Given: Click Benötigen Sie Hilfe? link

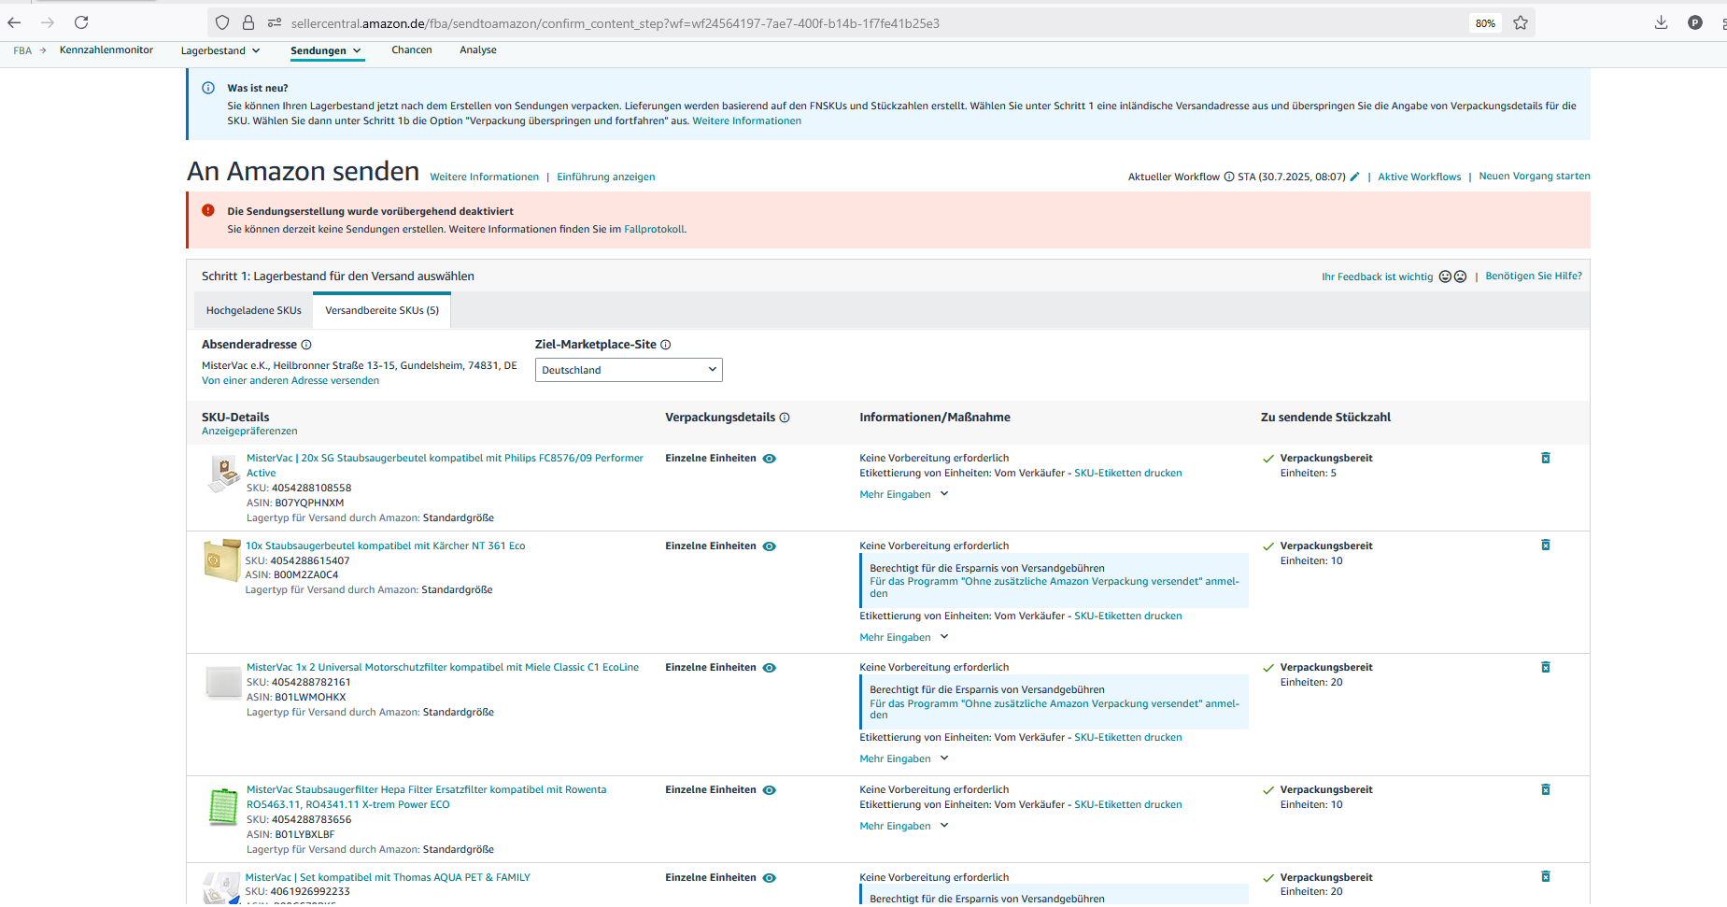Looking at the screenshot, I should click(x=1534, y=276).
